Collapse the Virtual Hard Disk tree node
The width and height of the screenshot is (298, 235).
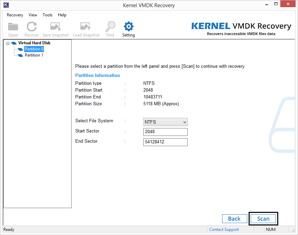7,43
